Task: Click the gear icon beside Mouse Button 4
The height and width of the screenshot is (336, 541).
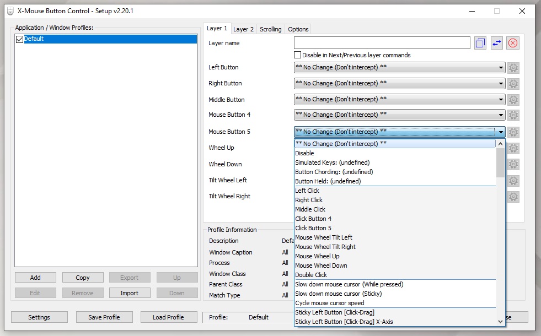Action: (513, 115)
